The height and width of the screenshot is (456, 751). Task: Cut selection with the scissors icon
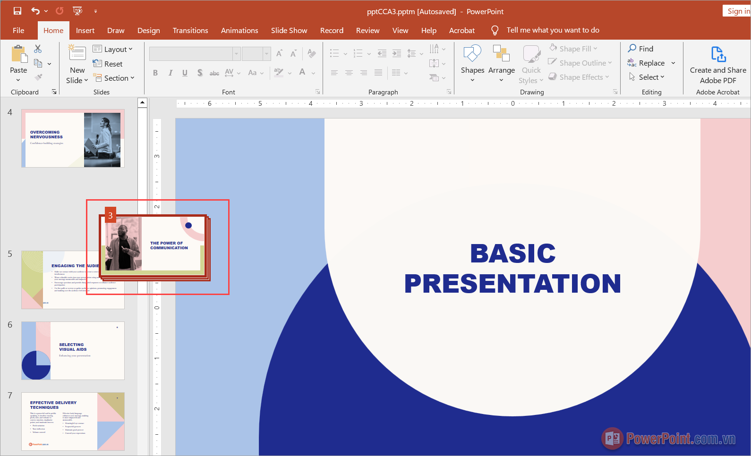[x=38, y=49]
